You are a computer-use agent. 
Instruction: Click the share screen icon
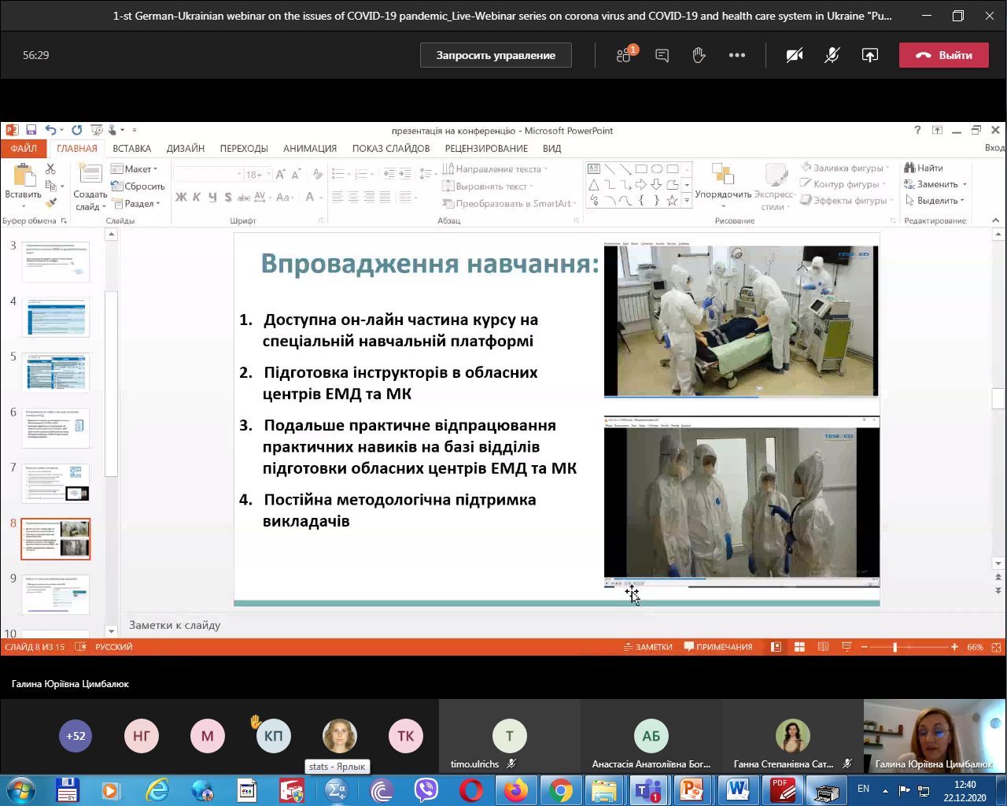point(870,55)
